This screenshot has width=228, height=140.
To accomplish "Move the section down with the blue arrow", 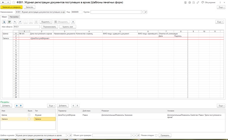I will [21, 106].
